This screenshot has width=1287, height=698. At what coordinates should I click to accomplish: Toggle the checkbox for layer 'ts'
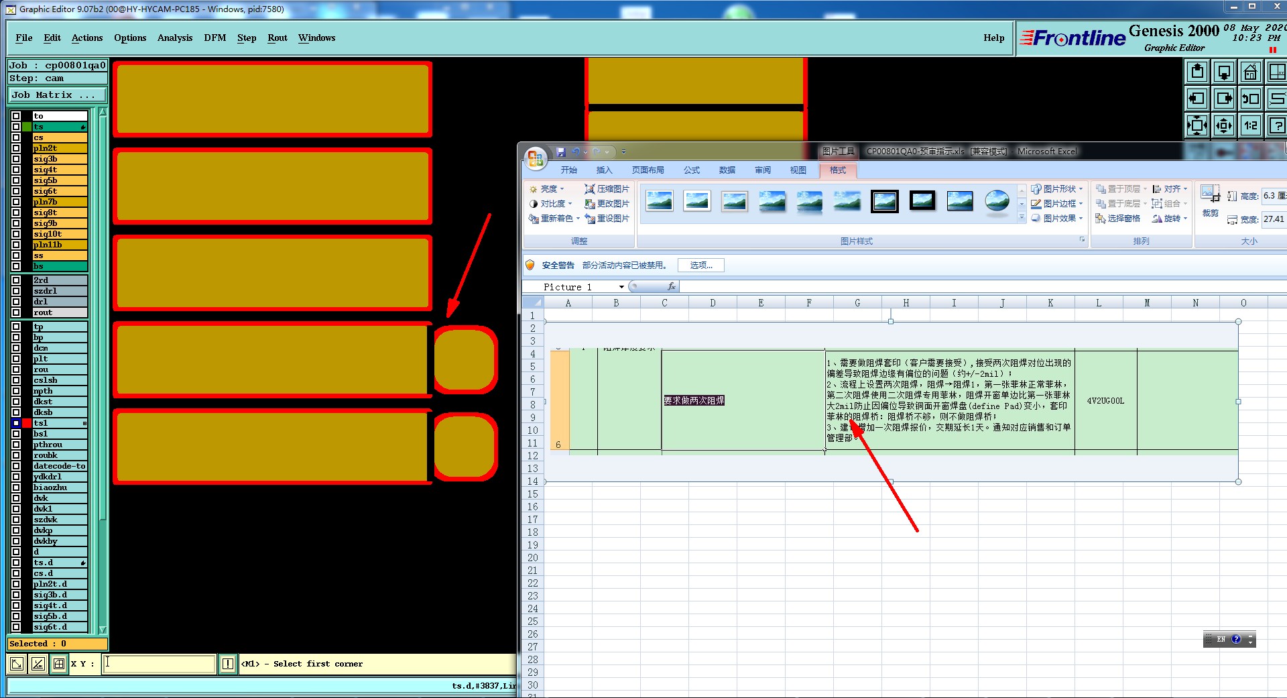[16, 127]
